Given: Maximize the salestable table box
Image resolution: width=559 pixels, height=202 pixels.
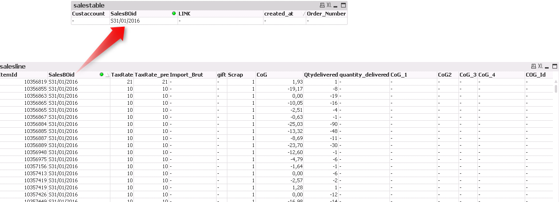Looking at the screenshot, I should (343, 5).
